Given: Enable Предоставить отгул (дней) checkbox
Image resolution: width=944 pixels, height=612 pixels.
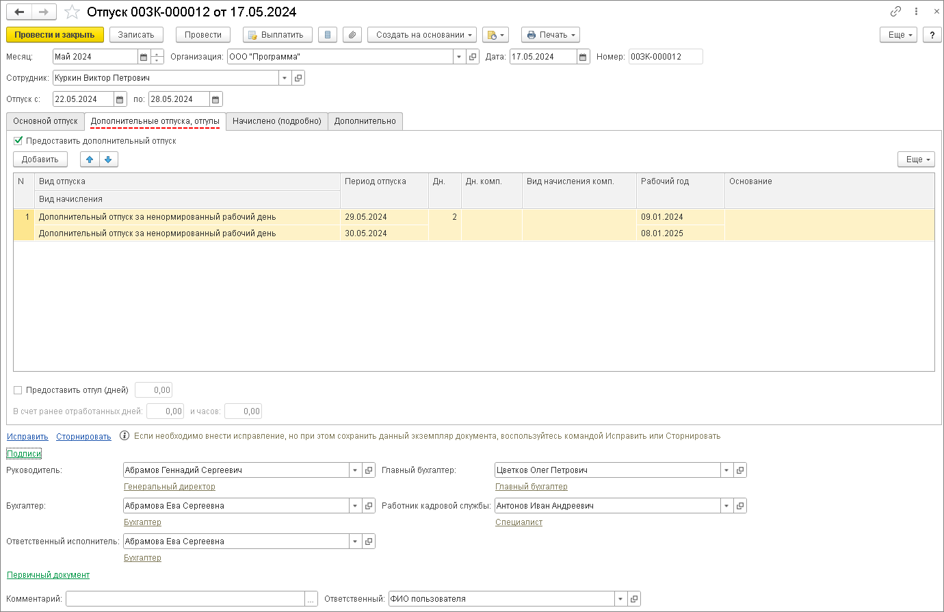Looking at the screenshot, I should [18, 390].
